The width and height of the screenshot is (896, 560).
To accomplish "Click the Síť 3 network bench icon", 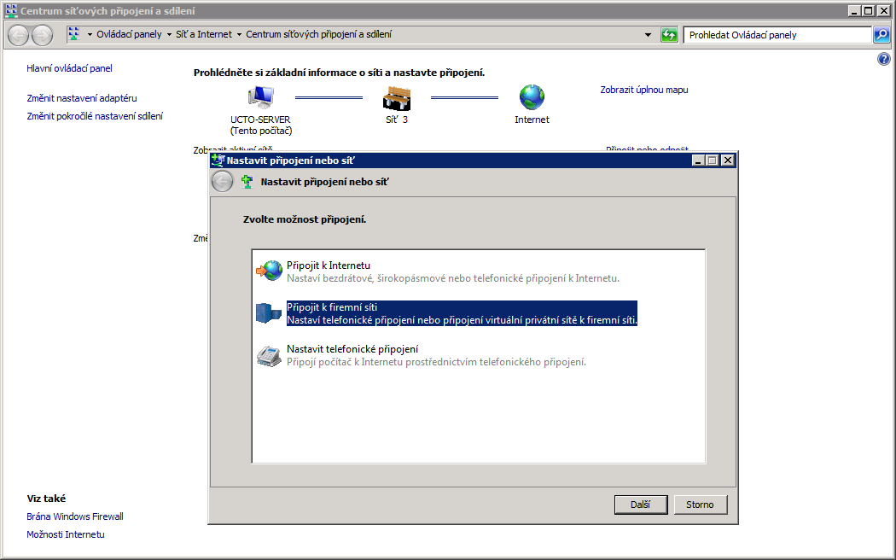I will 396,97.
